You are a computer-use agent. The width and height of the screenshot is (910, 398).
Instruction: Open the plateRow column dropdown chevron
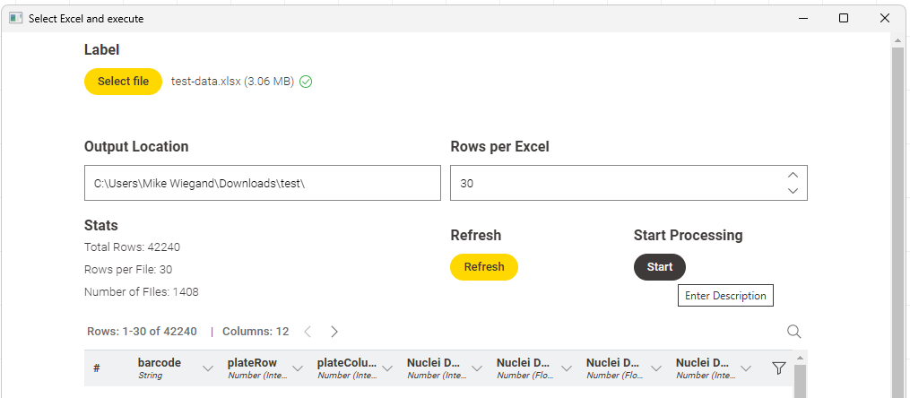point(298,368)
